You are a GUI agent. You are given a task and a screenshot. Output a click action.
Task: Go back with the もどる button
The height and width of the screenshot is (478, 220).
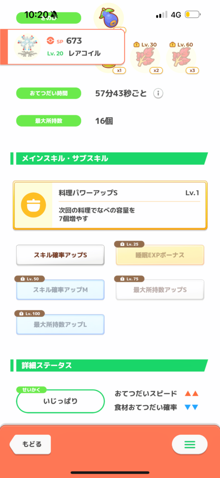30,444
